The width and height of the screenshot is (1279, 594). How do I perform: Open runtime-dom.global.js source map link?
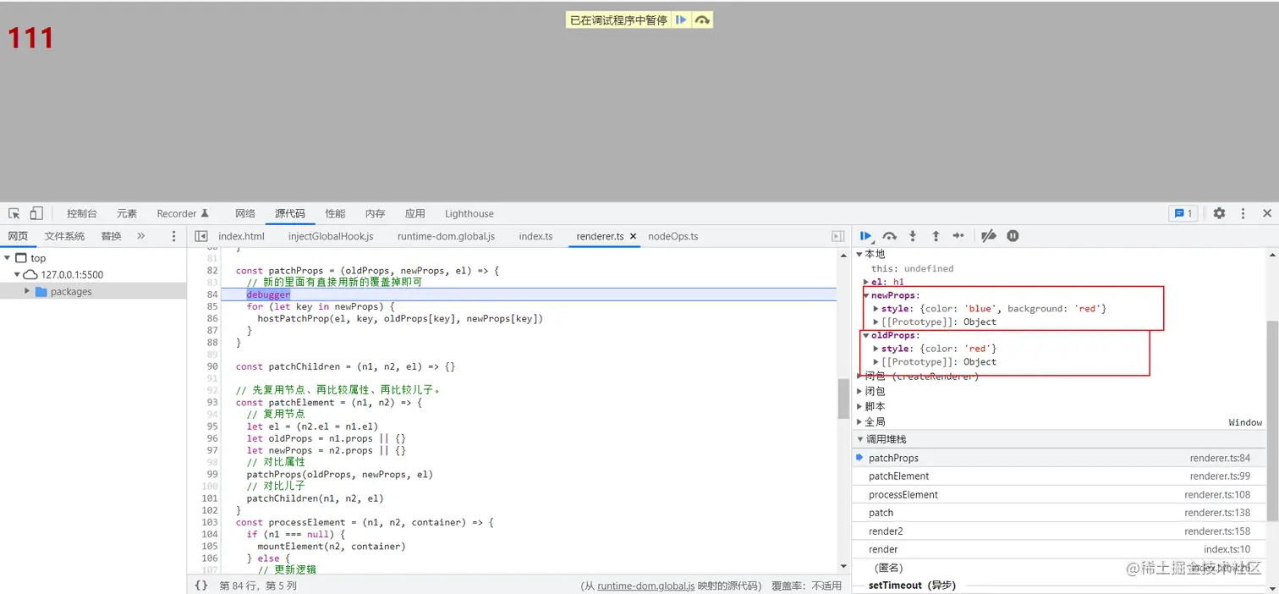point(645,586)
